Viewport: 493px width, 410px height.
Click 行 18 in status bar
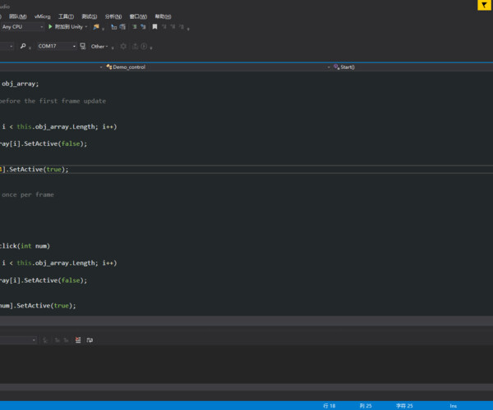(x=329, y=406)
